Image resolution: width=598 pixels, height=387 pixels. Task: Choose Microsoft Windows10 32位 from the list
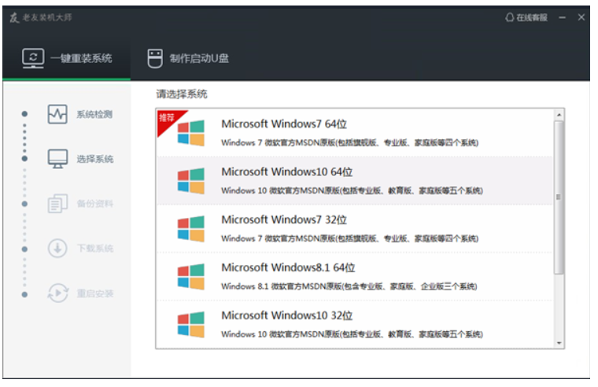[354, 324]
